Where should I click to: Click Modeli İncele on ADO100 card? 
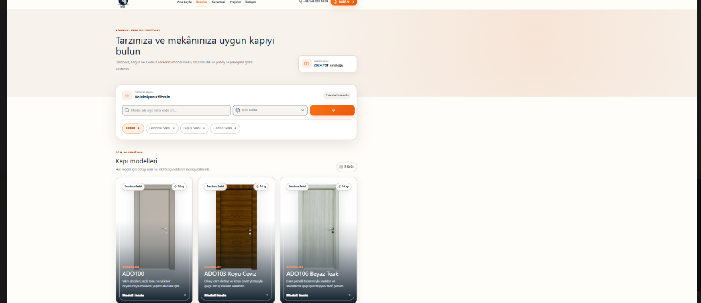(x=133, y=295)
